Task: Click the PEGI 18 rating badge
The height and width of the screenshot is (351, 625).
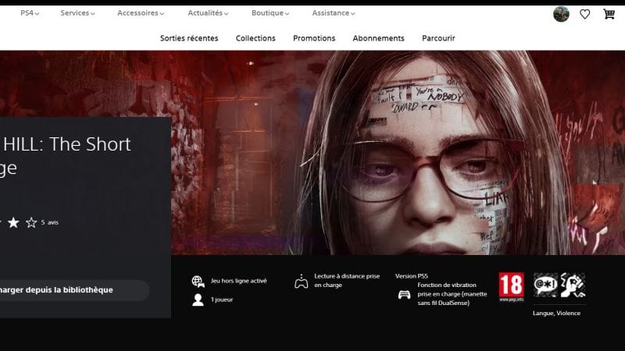Action: tap(512, 286)
